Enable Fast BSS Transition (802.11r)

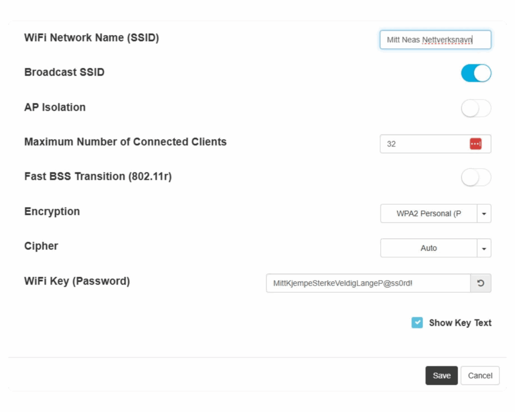tap(476, 178)
